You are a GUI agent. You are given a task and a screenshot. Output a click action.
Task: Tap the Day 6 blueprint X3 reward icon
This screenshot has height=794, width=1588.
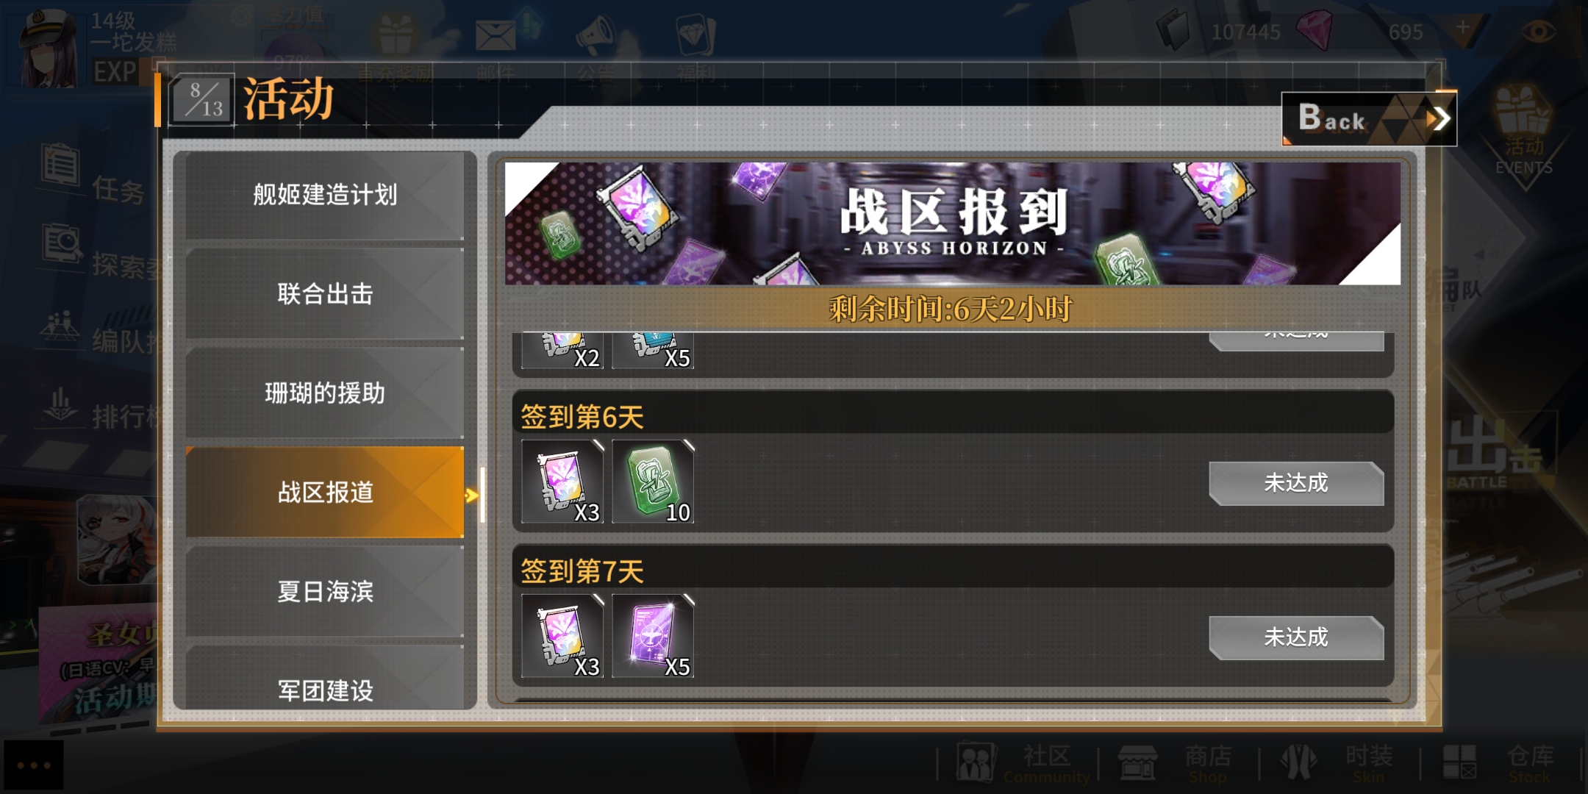(x=562, y=482)
